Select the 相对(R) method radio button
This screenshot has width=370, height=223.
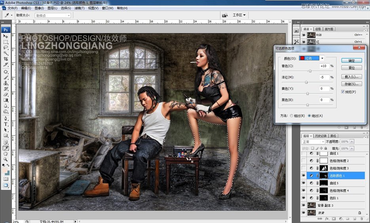292,116
